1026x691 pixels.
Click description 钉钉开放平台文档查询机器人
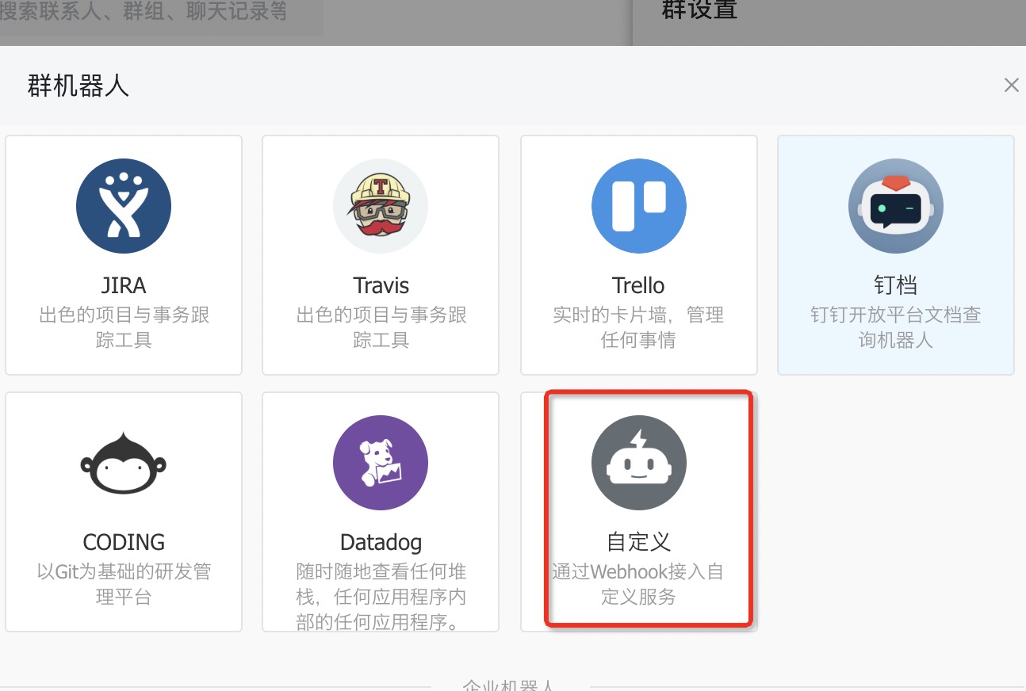[896, 328]
